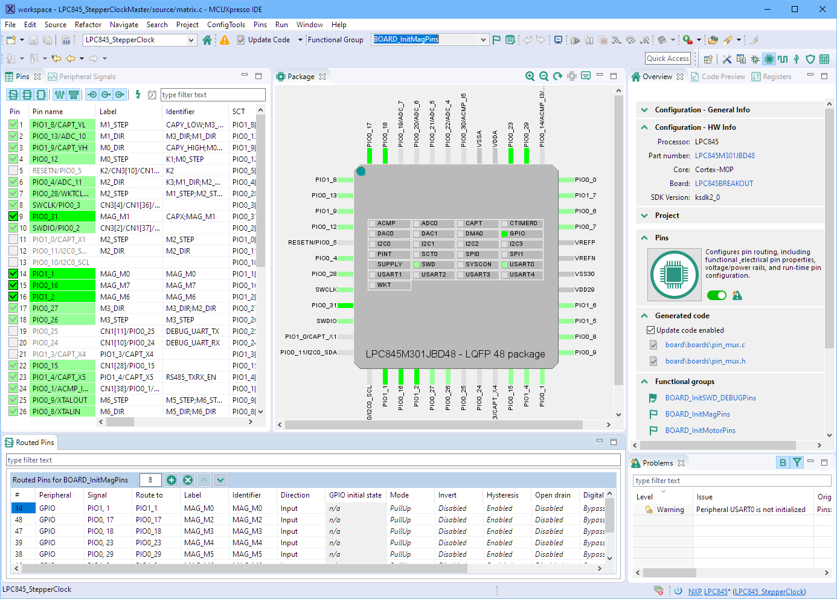Open the LPC845_StepperClock project dropdown
The height and width of the screenshot is (599, 837).
pyautogui.click(x=191, y=40)
